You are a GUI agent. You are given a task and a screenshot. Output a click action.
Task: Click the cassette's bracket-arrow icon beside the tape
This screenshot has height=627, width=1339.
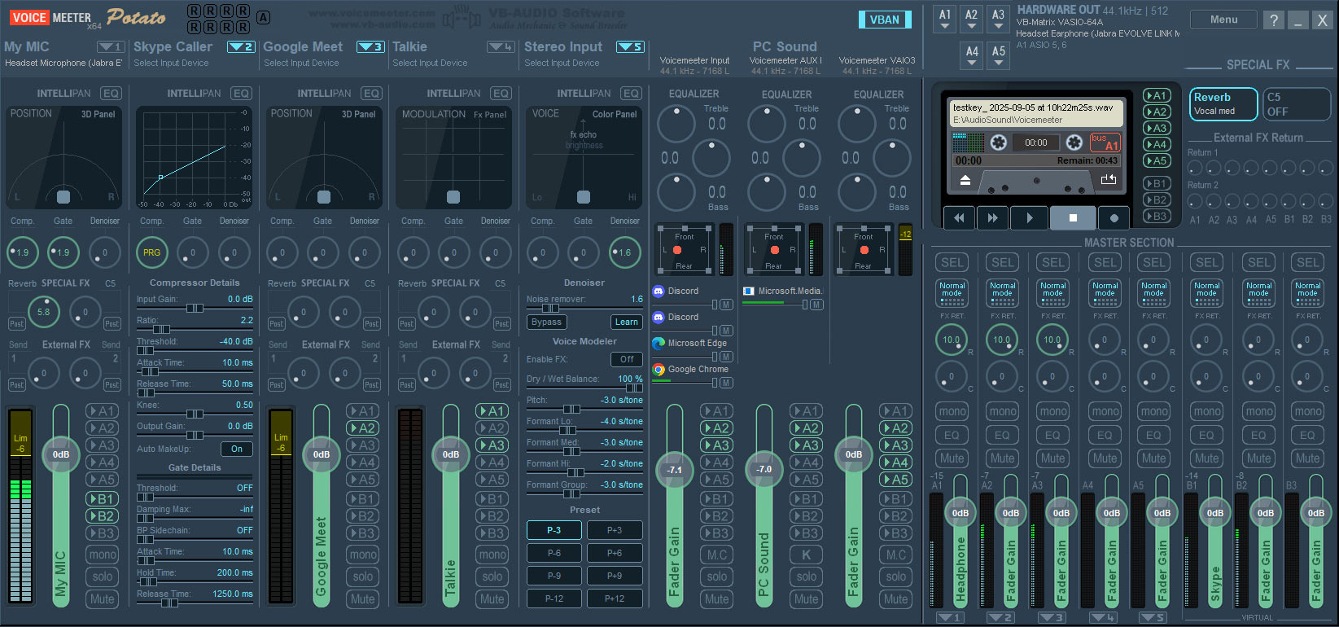[x=1109, y=180]
